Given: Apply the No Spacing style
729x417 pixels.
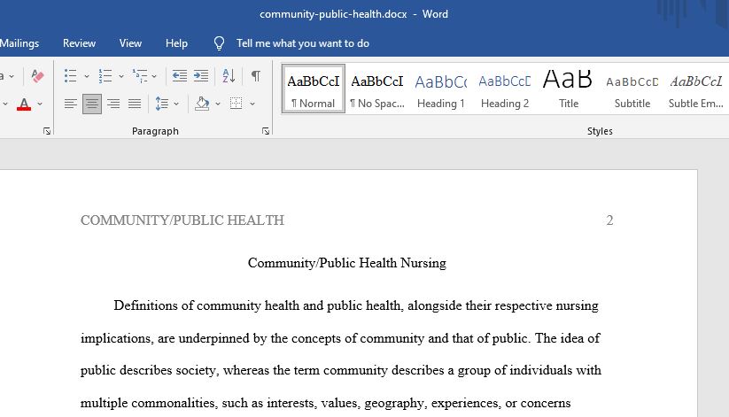Looking at the screenshot, I should pyautogui.click(x=377, y=89).
